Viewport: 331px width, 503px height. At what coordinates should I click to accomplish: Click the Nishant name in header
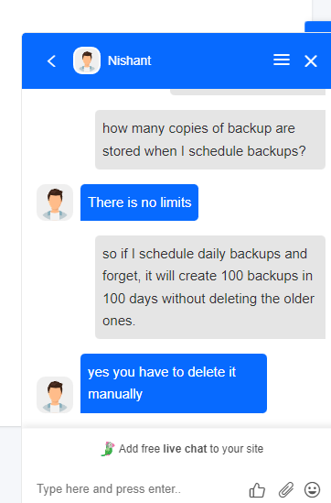129,60
